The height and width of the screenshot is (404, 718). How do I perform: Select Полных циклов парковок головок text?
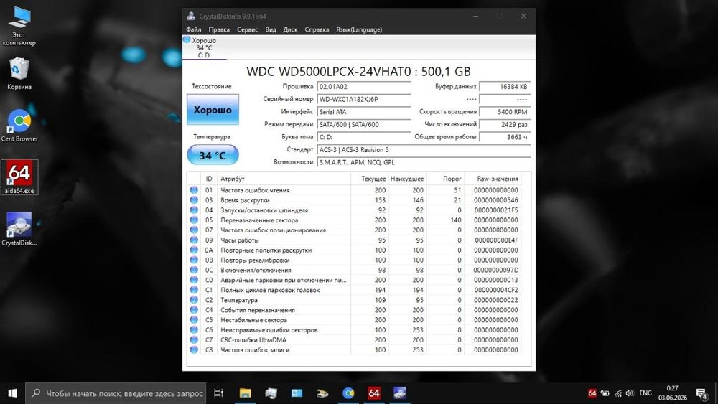(270, 290)
